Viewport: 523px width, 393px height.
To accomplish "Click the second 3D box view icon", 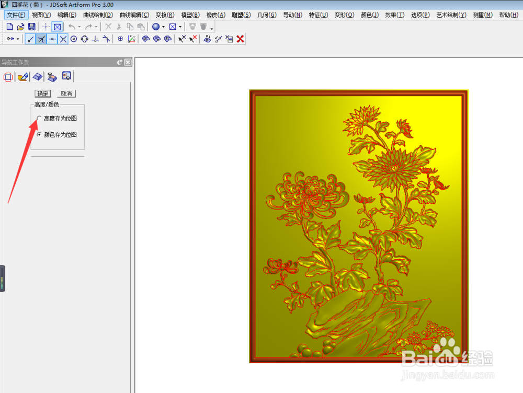I will point(157,39).
